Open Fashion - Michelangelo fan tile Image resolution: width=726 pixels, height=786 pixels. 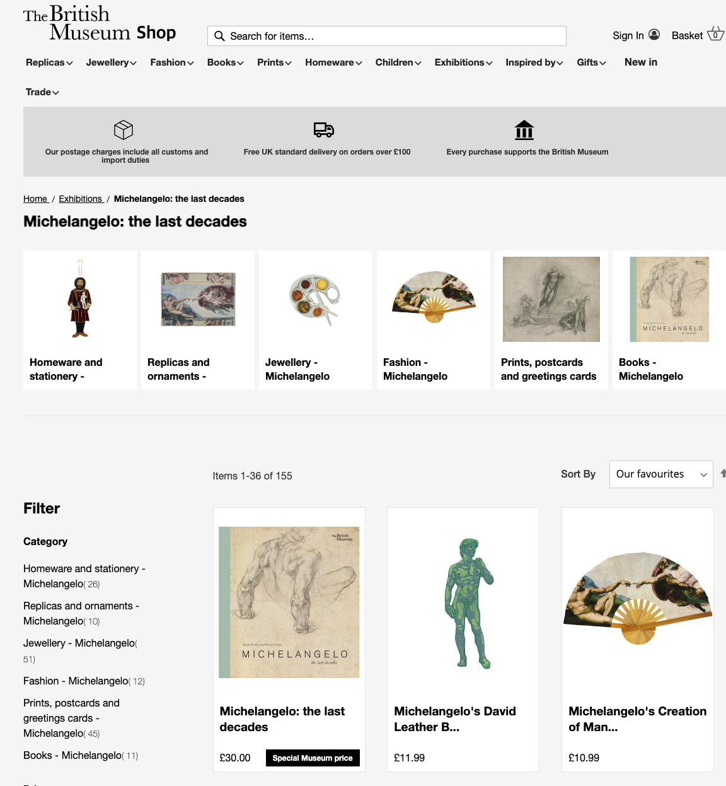click(434, 320)
